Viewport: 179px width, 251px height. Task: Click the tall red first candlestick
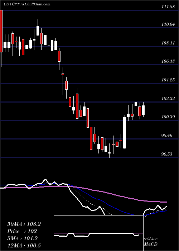coord(1,31)
